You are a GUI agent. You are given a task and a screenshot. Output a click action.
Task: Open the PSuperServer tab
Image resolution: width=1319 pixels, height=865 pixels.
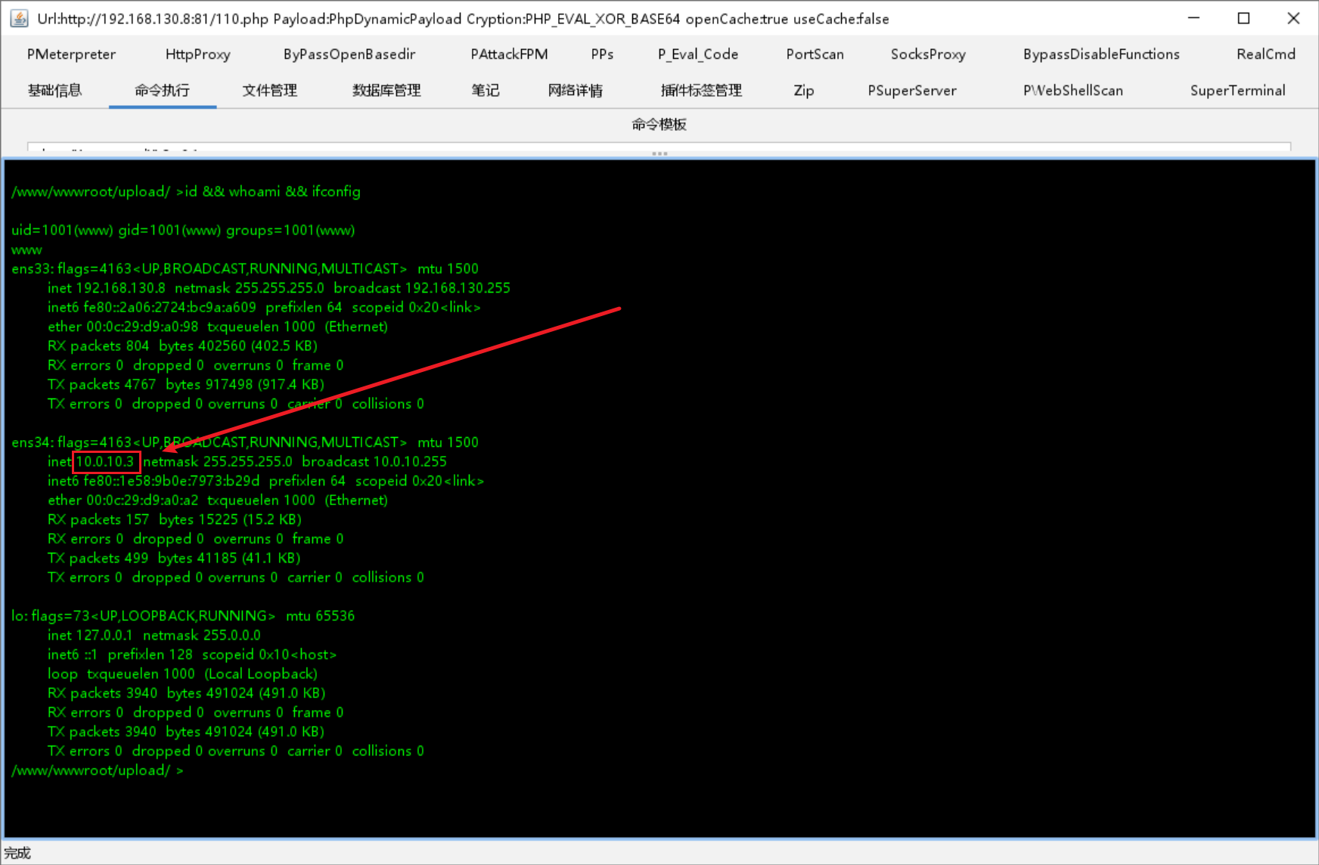pyautogui.click(x=912, y=91)
